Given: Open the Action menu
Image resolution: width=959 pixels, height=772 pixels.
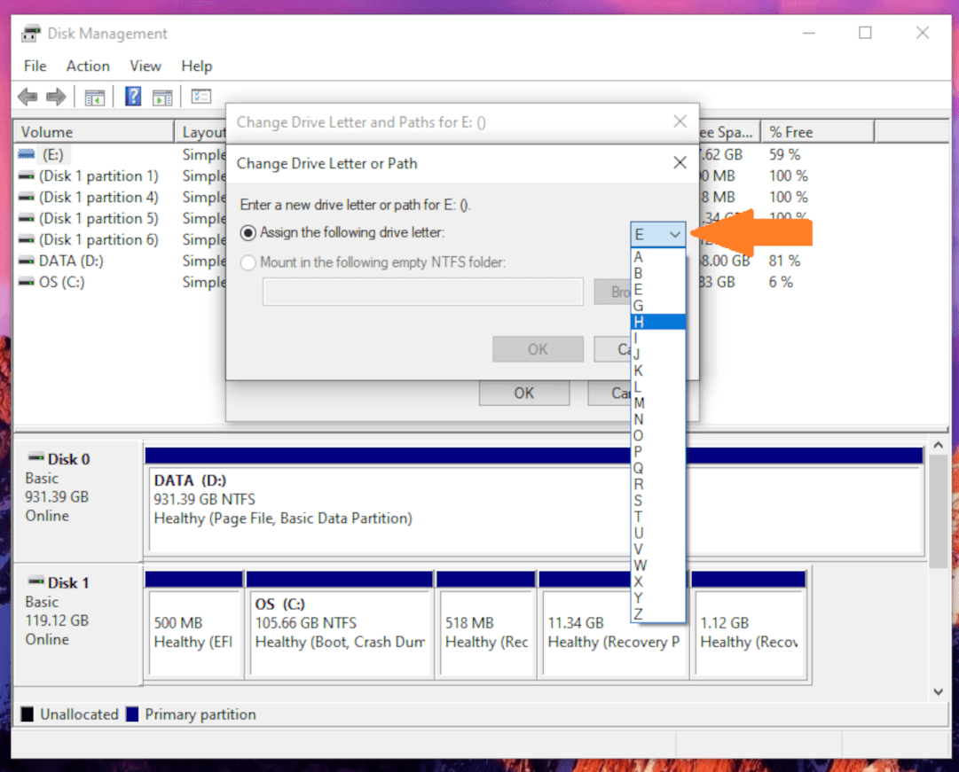Looking at the screenshot, I should [x=87, y=66].
